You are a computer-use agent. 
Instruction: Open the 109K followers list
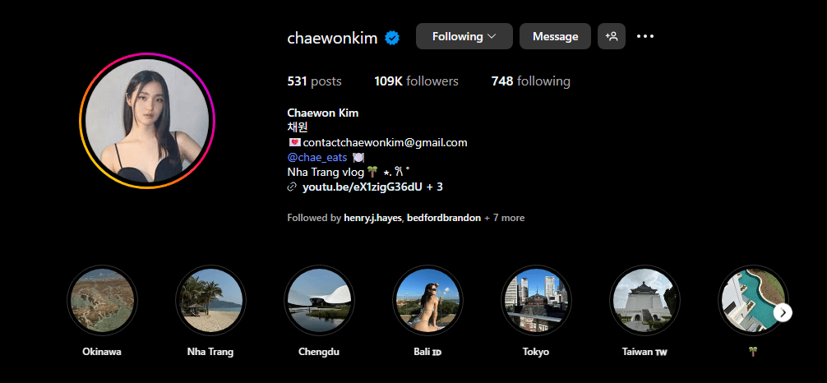coord(416,81)
